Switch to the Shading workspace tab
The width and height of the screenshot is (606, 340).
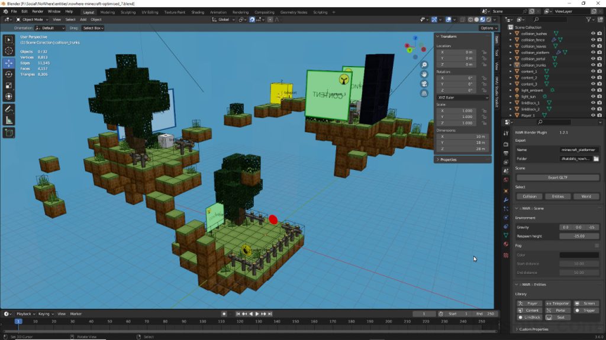tap(198, 11)
